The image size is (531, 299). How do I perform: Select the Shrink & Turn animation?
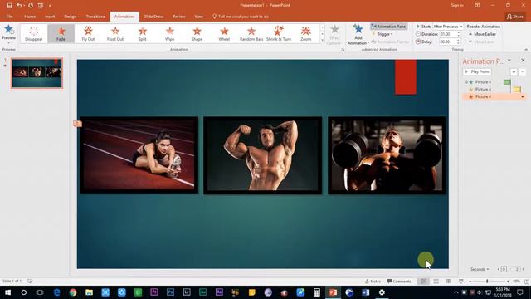click(279, 33)
